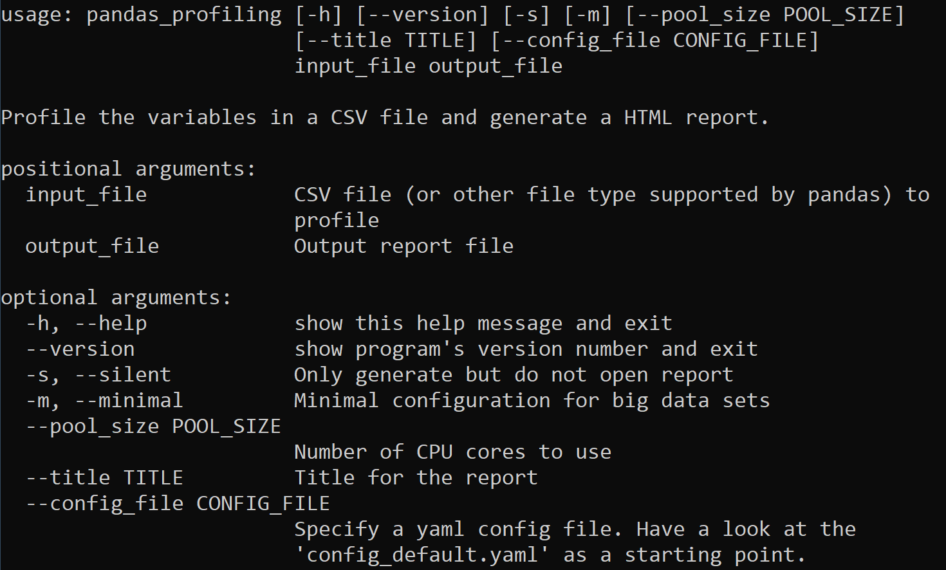Click the 'Output report file' description

tap(403, 246)
